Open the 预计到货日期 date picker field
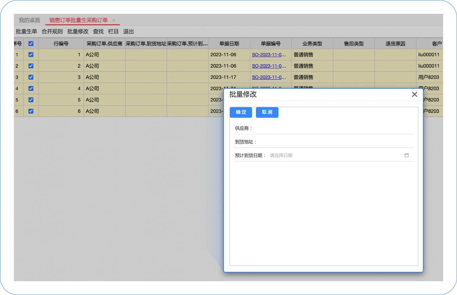The width and height of the screenshot is (457, 295). point(339,155)
